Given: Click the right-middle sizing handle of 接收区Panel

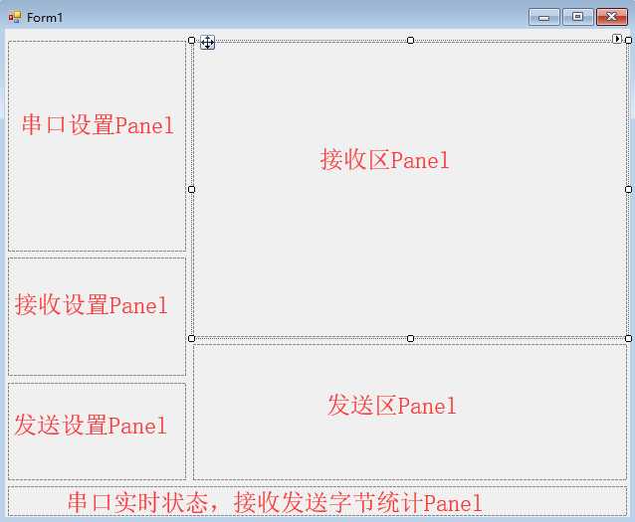Looking at the screenshot, I should [x=628, y=189].
